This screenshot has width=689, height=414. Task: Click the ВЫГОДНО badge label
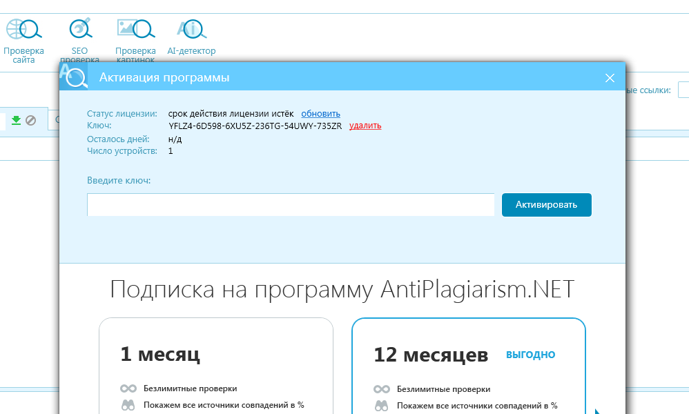click(x=530, y=355)
